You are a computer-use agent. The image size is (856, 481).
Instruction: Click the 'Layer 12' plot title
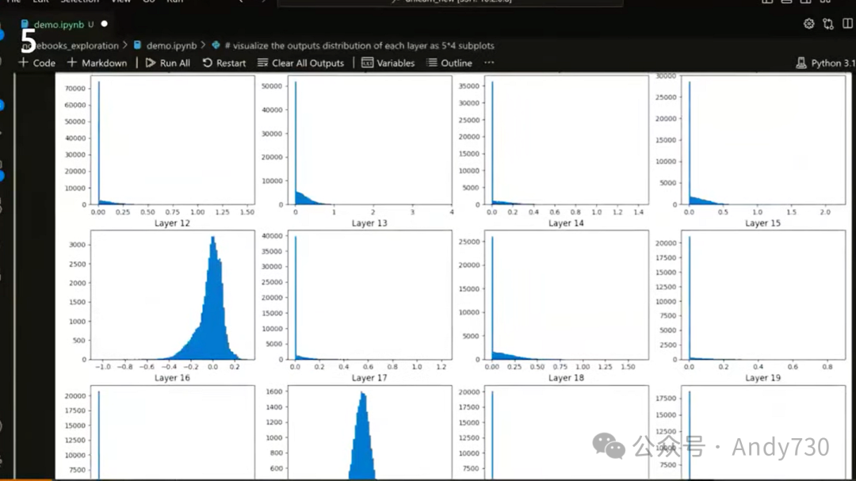pyautogui.click(x=172, y=223)
